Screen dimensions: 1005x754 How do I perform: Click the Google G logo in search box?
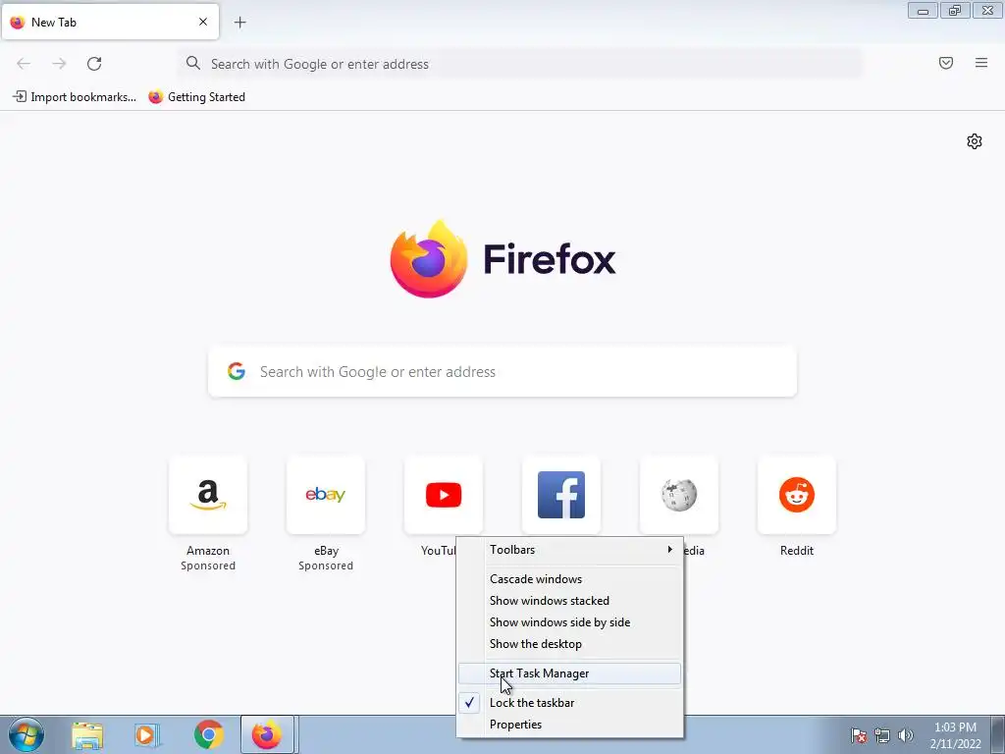(x=237, y=371)
